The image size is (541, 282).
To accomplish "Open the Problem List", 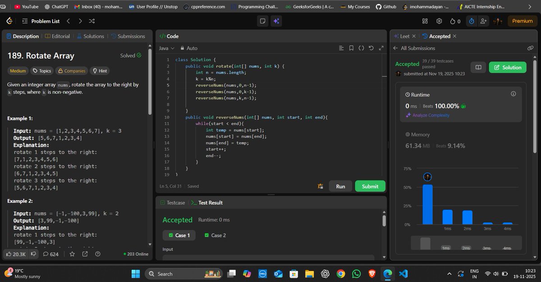I will [41, 21].
